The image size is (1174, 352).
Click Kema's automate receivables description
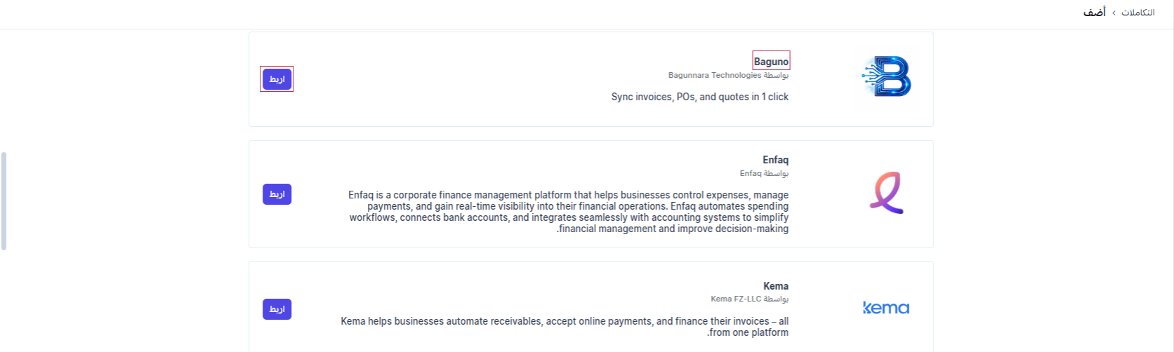point(565,327)
